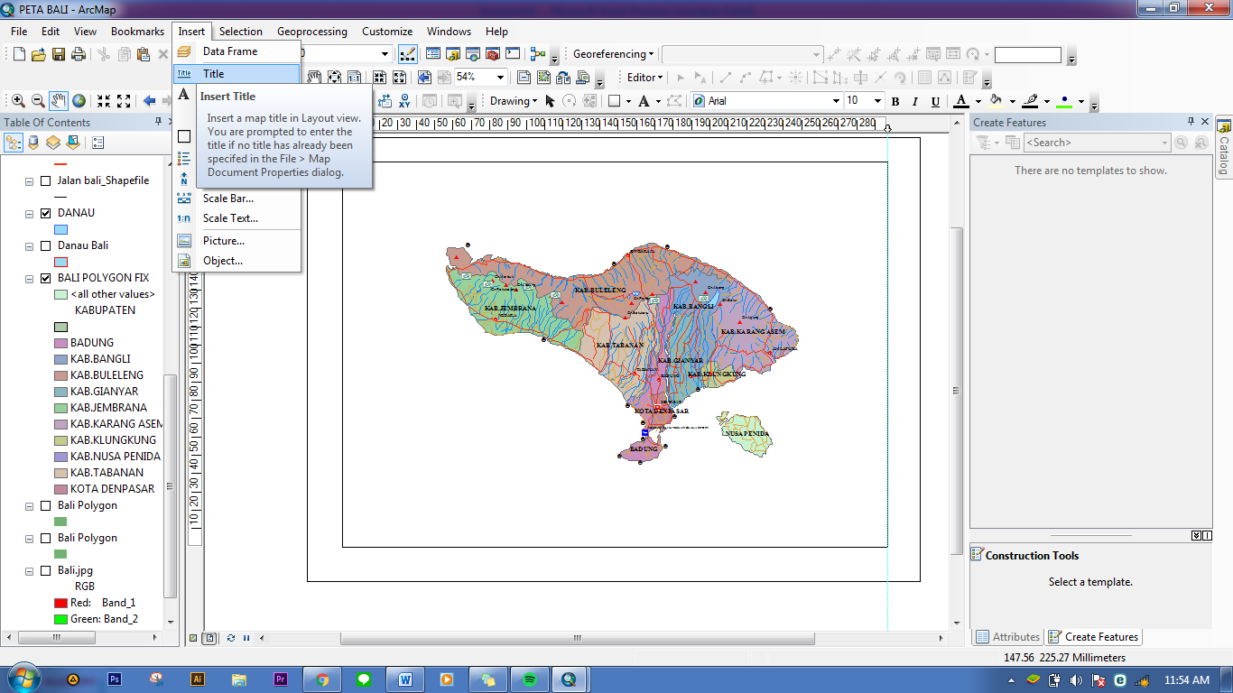Image resolution: width=1233 pixels, height=693 pixels.
Task: Enable the Jalan bali_Shapefile layer
Action: coord(45,180)
